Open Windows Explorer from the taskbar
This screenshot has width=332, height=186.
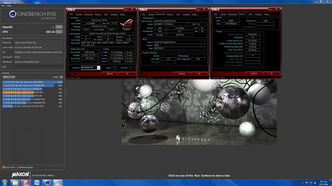tap(15, 182)
